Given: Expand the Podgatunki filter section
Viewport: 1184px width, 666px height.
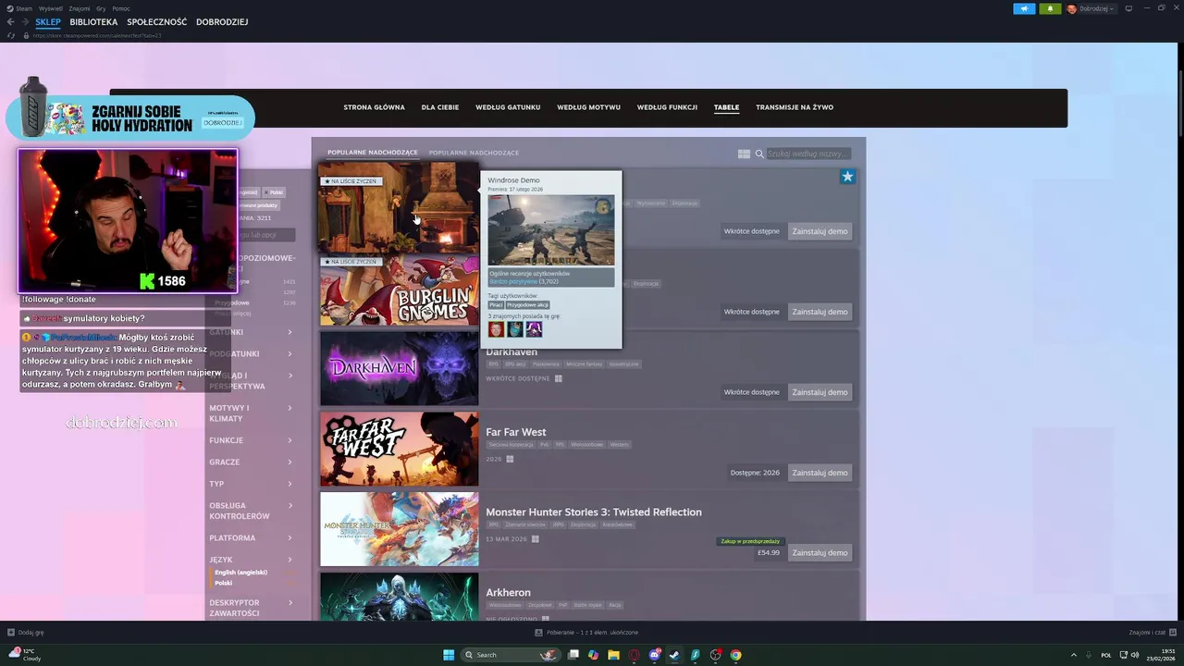Looking at the screenshot, I should (250, 353).
